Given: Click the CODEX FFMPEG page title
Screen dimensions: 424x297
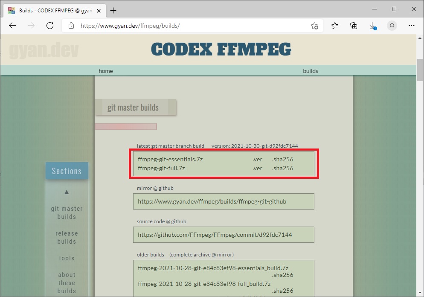Looking at the screenshot, I should click(x=221, y=49).
